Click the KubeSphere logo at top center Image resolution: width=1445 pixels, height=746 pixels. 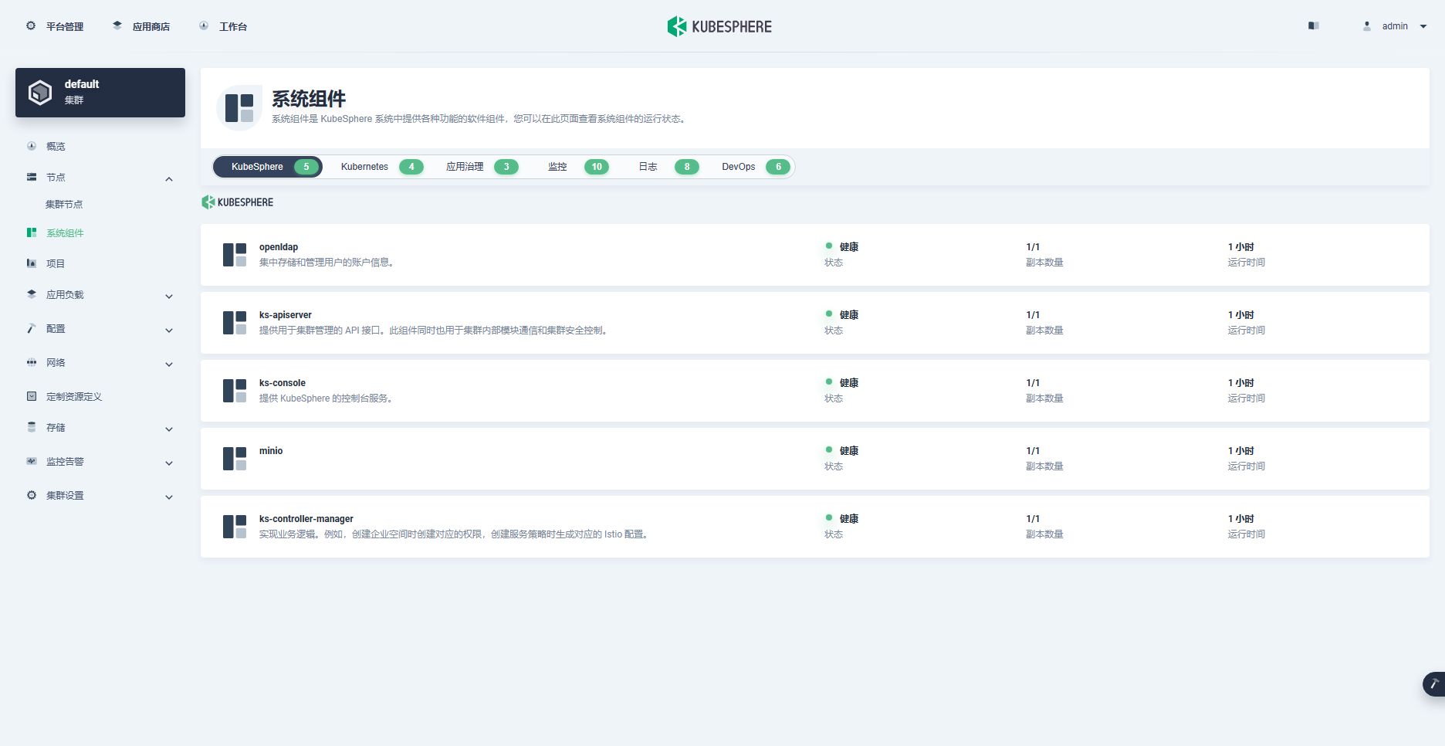(719, 26)
